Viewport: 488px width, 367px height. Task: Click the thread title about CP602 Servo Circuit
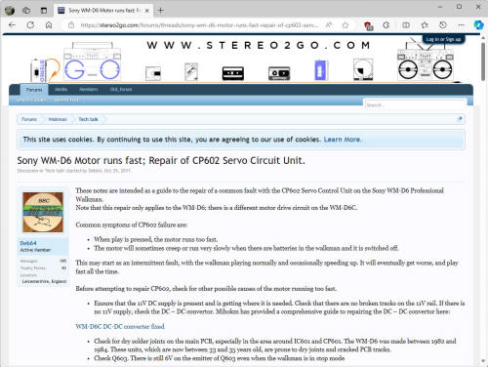pyautogui.click(x=161, y=161)
